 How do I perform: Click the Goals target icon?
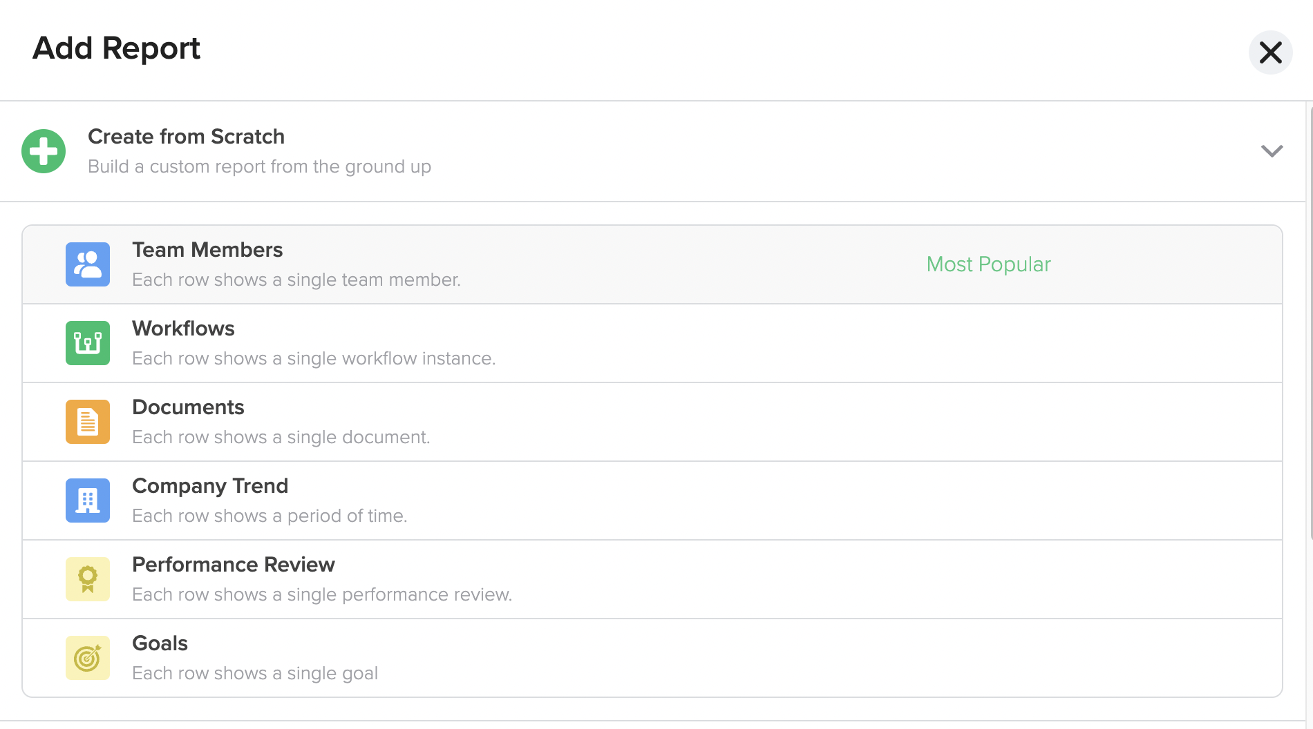[x=88, y=658]
